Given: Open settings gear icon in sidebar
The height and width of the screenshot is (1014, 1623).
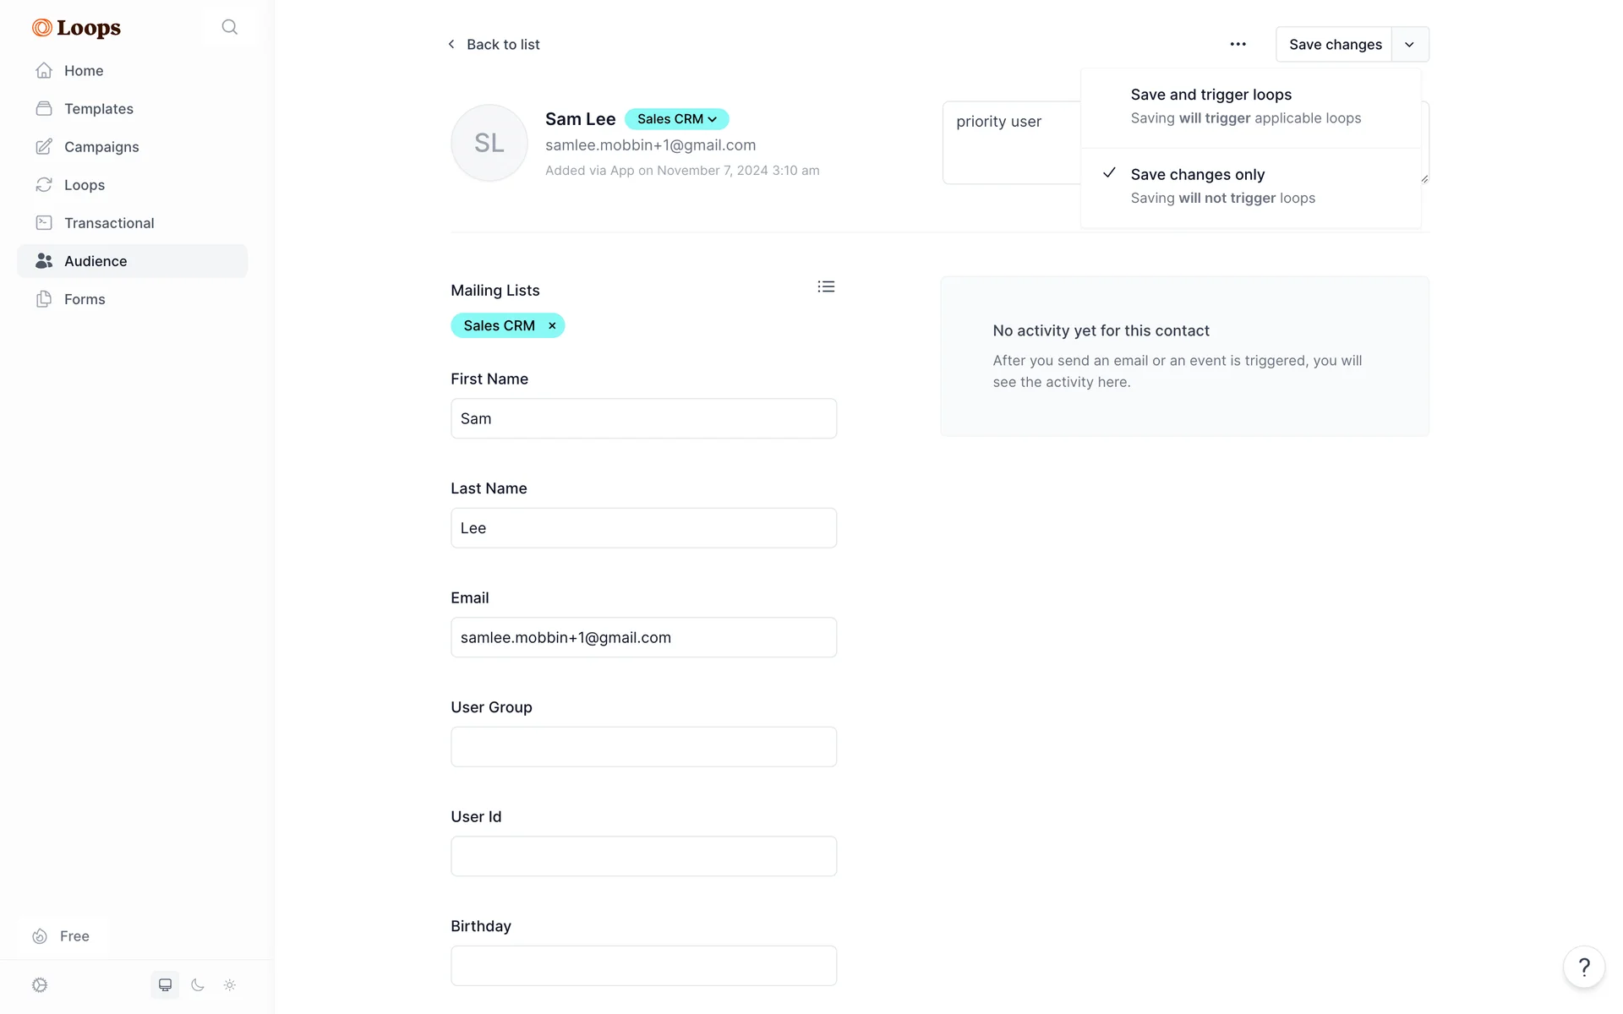Looking at the screenshot, I should coord(40,985).
